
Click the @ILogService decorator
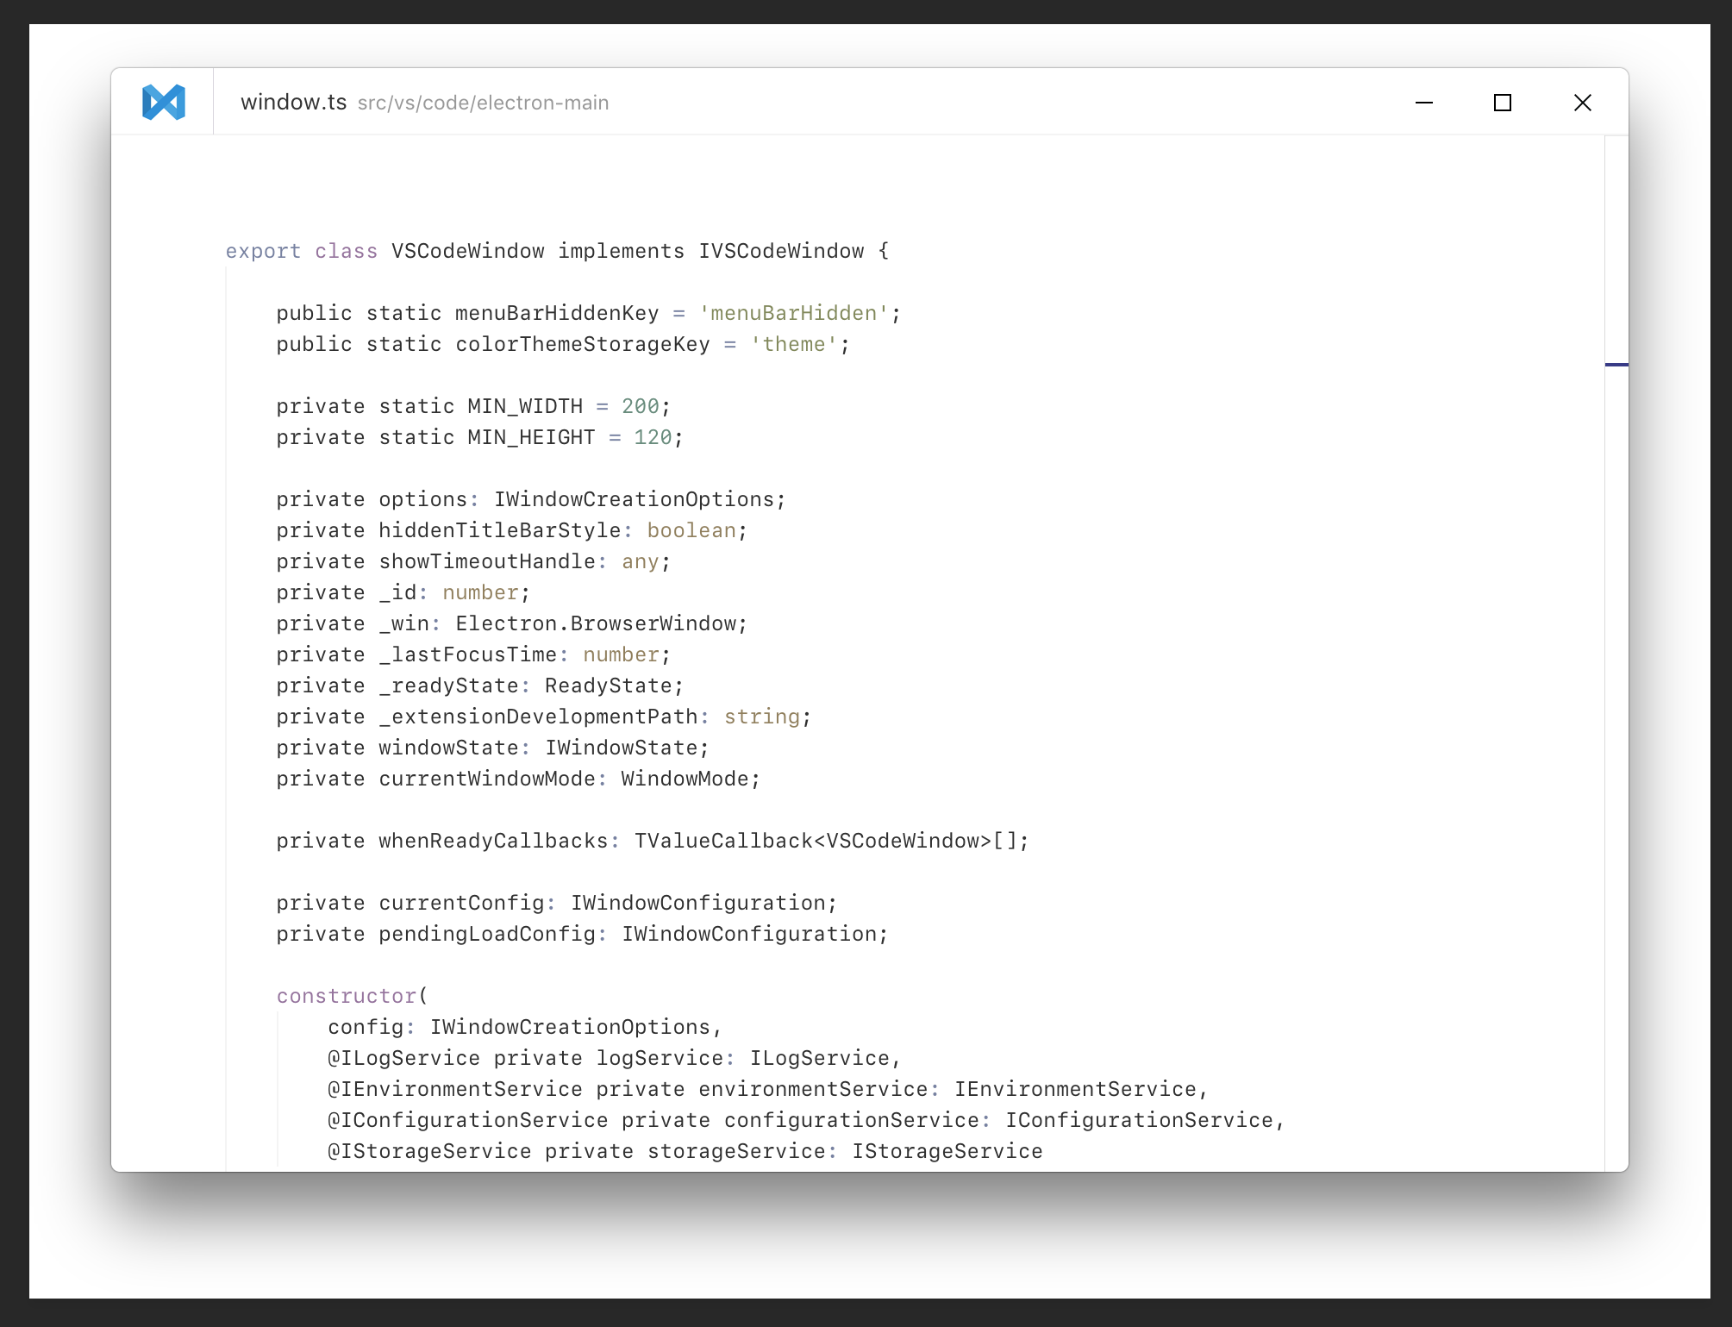point(403,1058)
